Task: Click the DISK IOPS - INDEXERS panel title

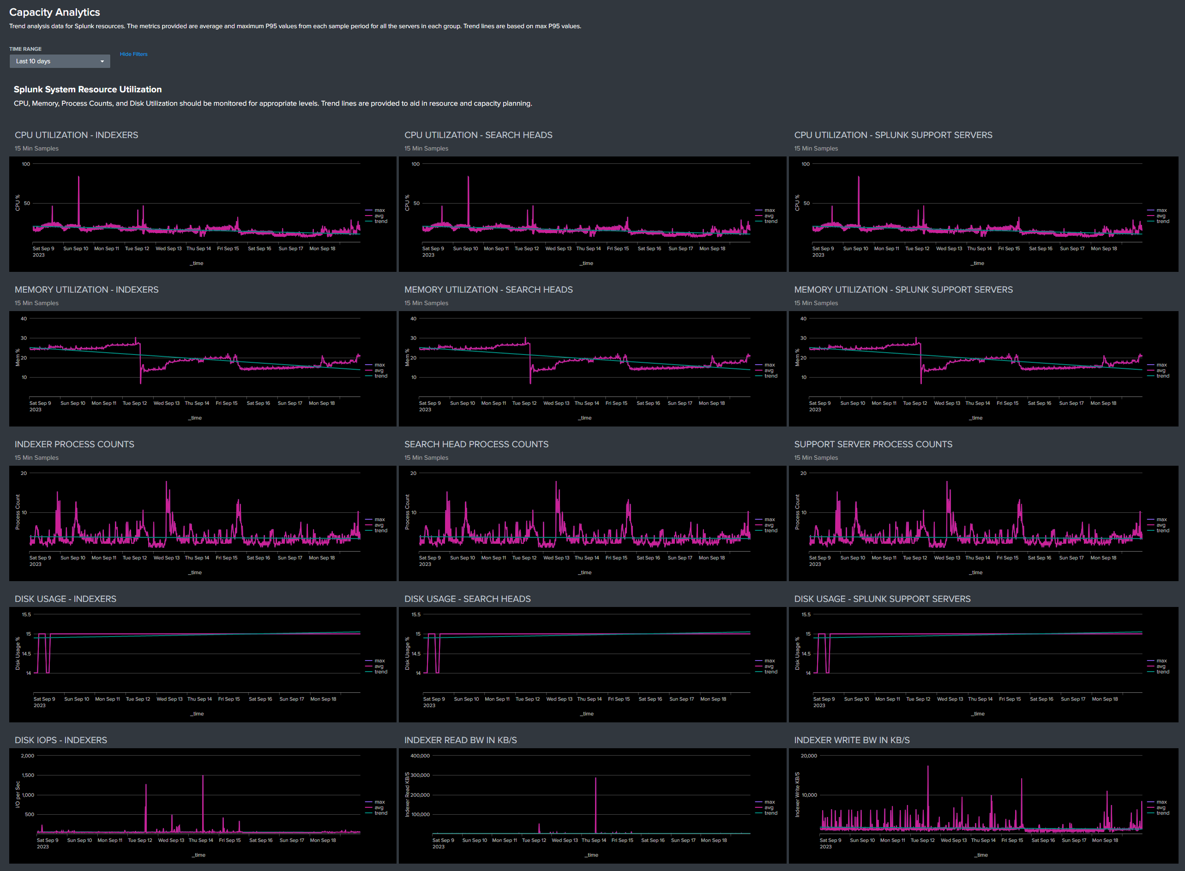Action: (x=60, y=740)
